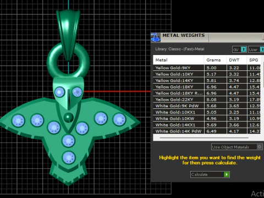Click the 4.96 grams value

click(x=211, y=118)
